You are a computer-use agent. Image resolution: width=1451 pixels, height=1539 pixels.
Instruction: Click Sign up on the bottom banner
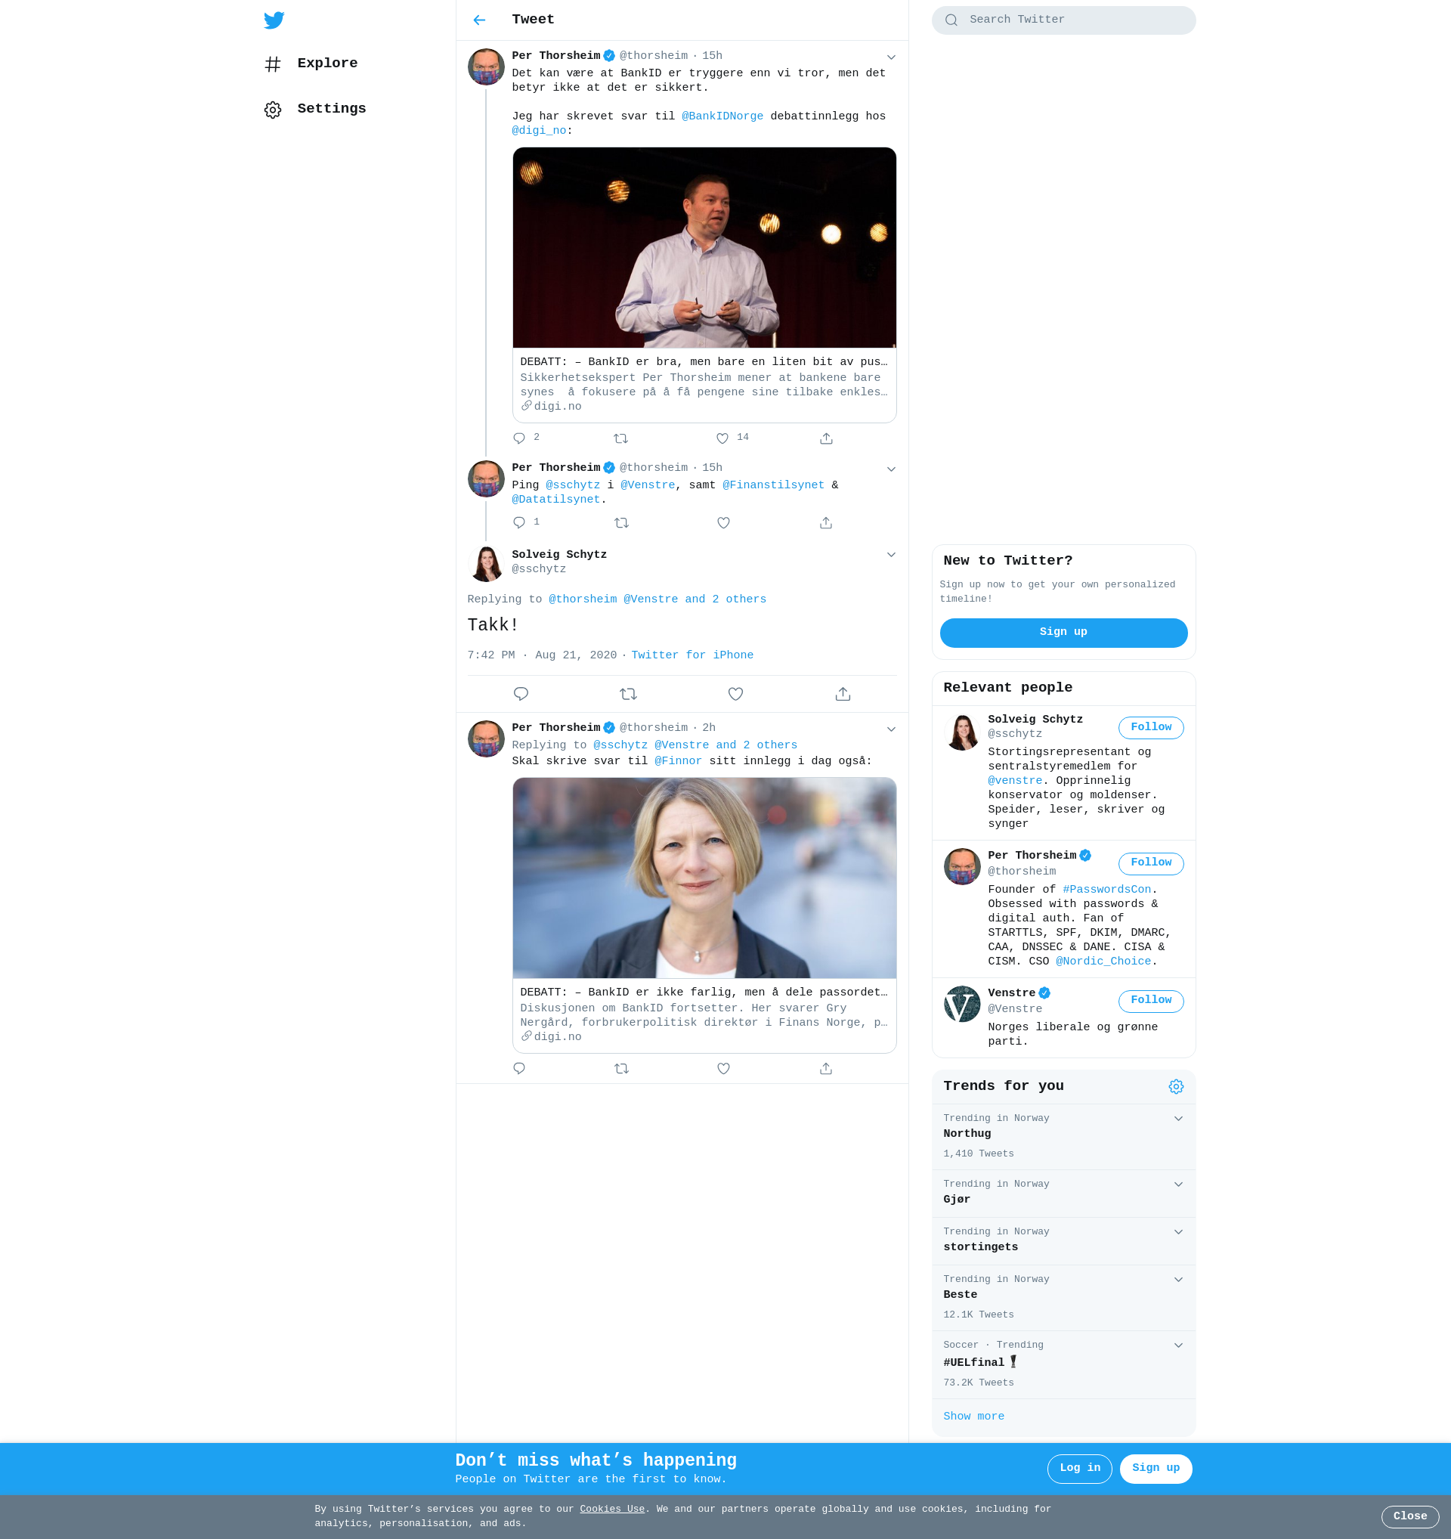pyautogui.click(x=1156, y=1469)
